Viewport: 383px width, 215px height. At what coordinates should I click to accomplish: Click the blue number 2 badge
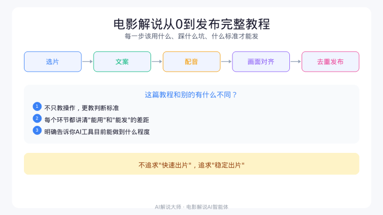point(37,118)
